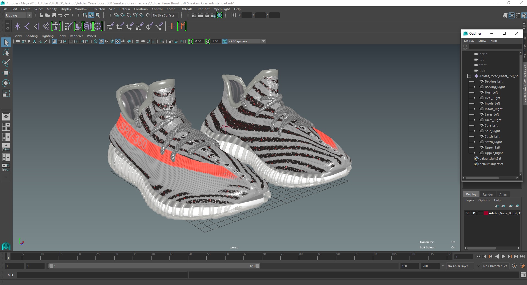Viewport: 527px width, 285px height.
Task: Click create new layer icon in Layer Editor
Action: [511, 206]
